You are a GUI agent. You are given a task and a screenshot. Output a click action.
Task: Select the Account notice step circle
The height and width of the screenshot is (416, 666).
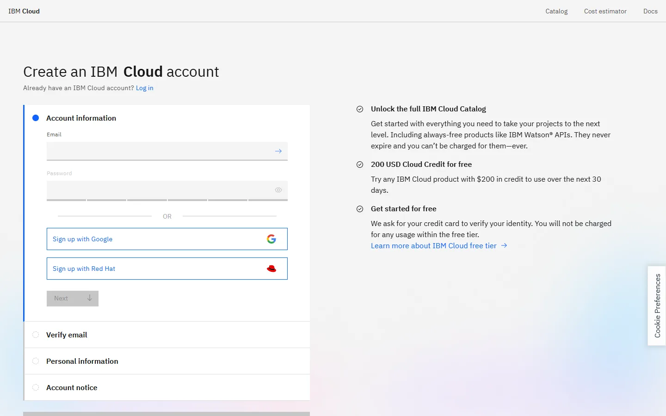36,387
